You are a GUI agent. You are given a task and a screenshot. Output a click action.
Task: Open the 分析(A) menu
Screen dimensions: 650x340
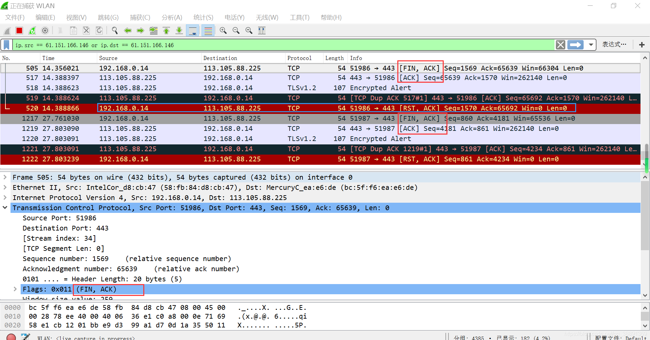[172, 17]
